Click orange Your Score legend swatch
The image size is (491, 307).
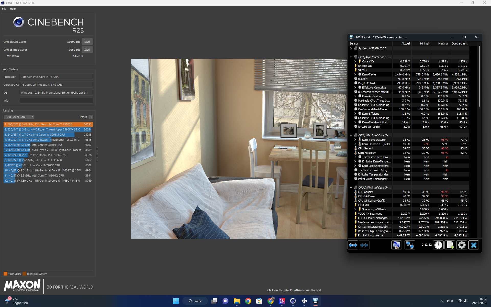(5, 274)
